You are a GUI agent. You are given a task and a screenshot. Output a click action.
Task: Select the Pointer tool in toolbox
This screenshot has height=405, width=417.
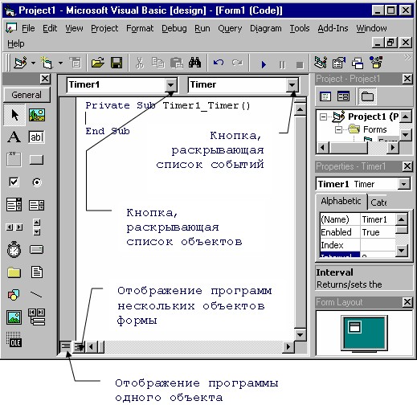(14, 115)
